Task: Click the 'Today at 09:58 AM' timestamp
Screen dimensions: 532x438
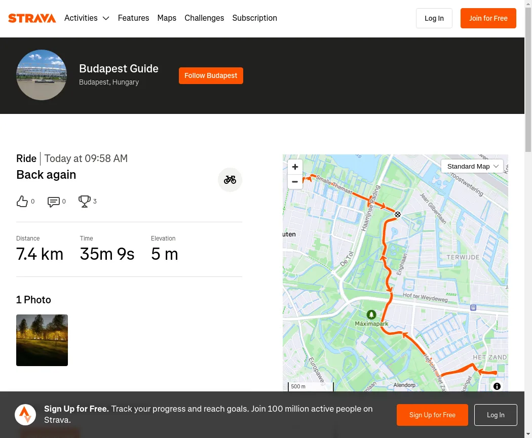Action: (x=86, y=158)
